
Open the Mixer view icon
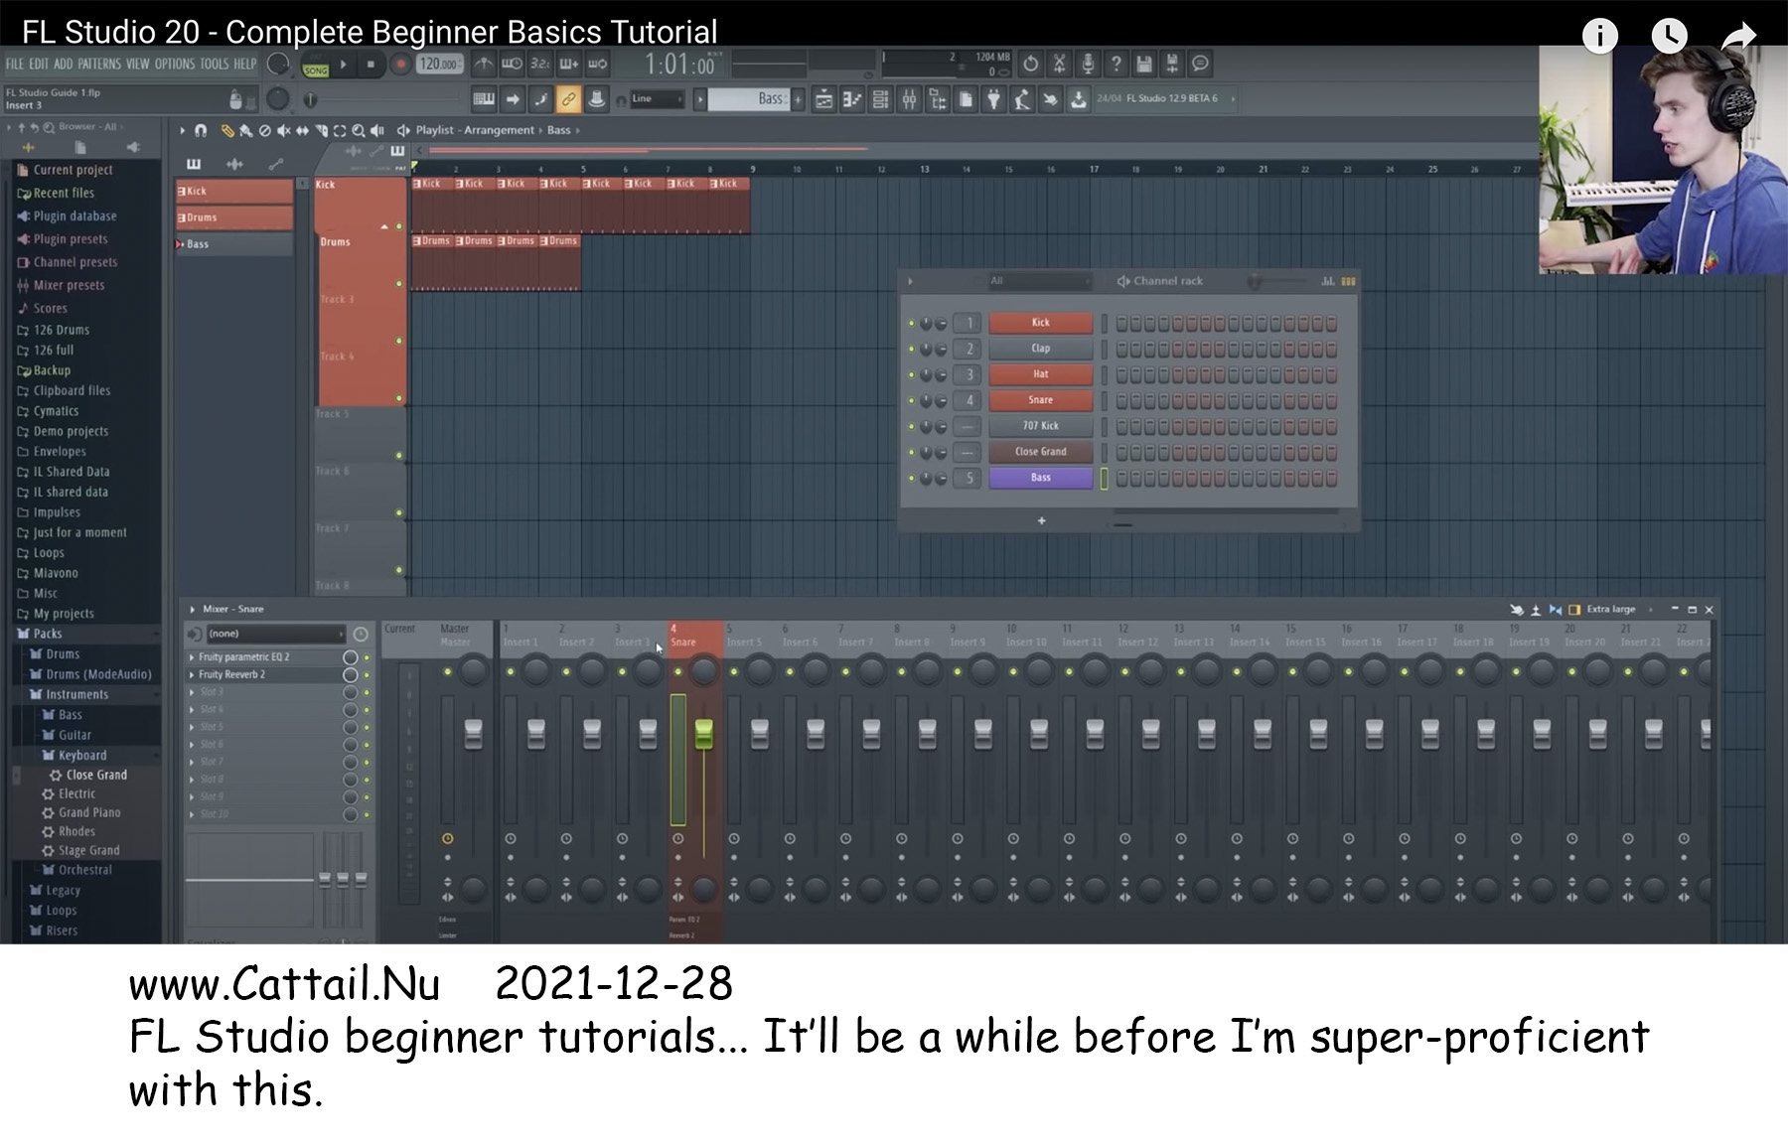tap(909, 99)
